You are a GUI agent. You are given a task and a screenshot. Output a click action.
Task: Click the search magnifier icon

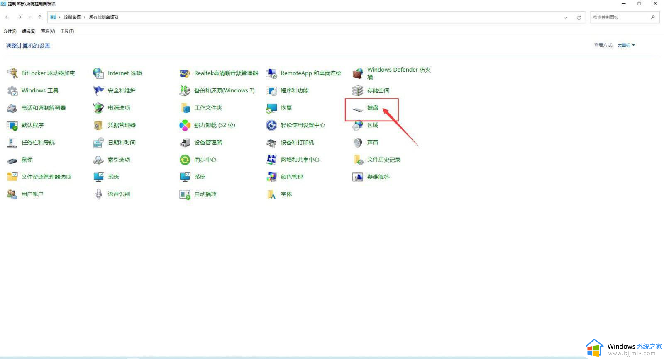click(x=653, y=17)
